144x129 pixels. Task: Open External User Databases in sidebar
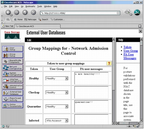point(13,93)
